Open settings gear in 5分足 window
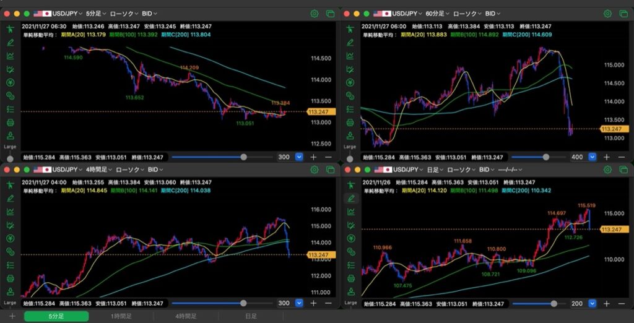The height and width of the screenshot is (323, 634). 314,14
